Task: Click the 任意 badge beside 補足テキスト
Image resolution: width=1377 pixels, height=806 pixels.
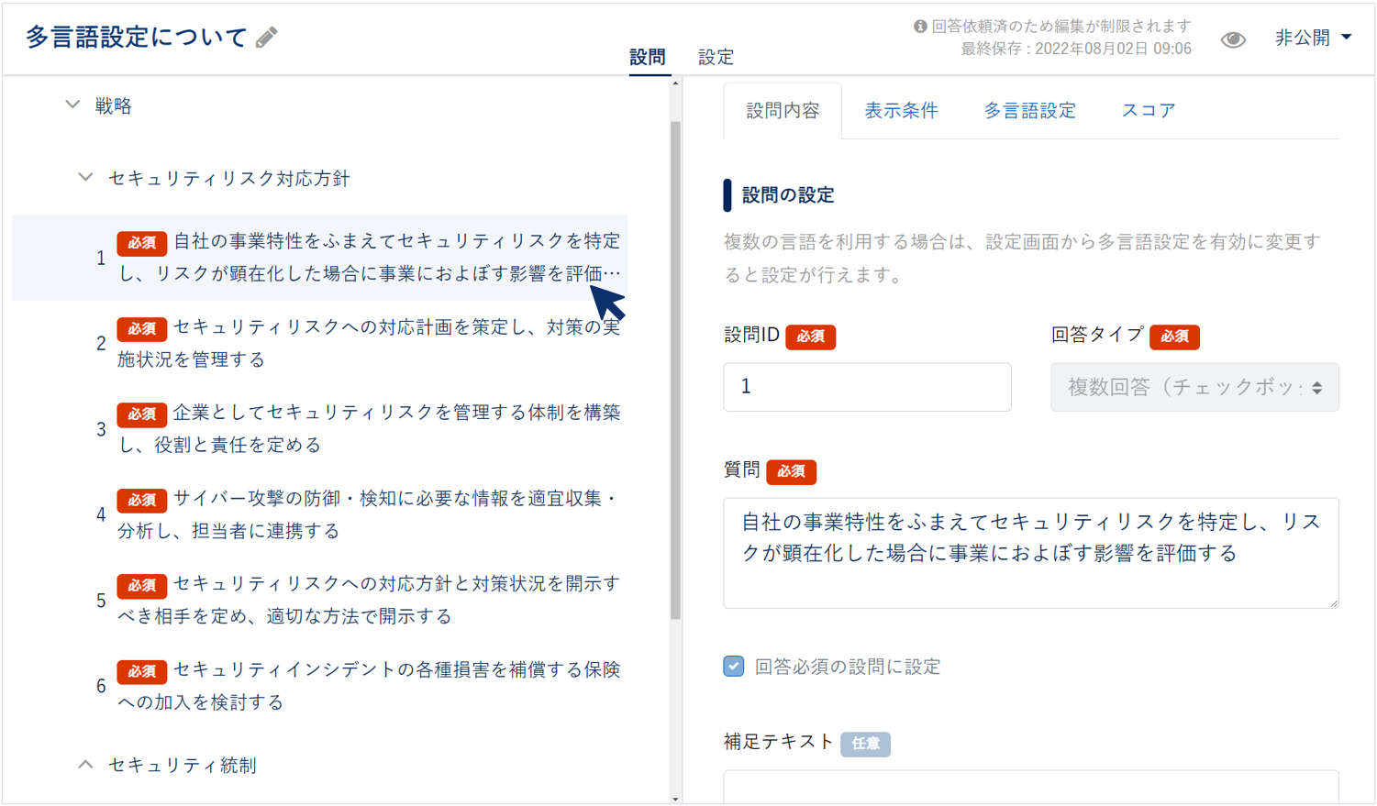Action: (x=866, y=744)
